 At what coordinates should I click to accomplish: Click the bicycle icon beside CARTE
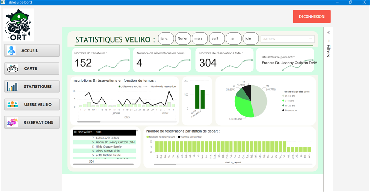pos(12,68)
